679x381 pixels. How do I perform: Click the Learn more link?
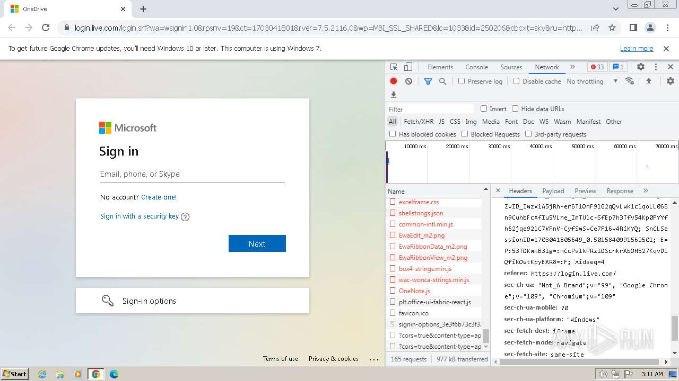637,48
